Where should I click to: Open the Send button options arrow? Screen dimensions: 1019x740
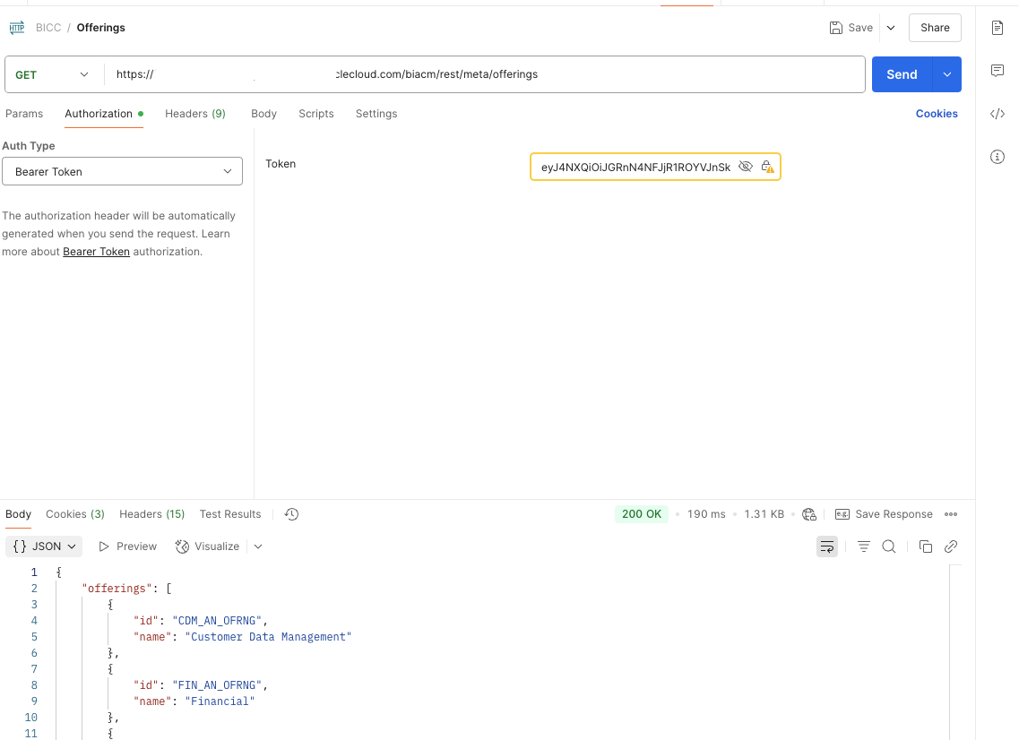click(947, 74)
